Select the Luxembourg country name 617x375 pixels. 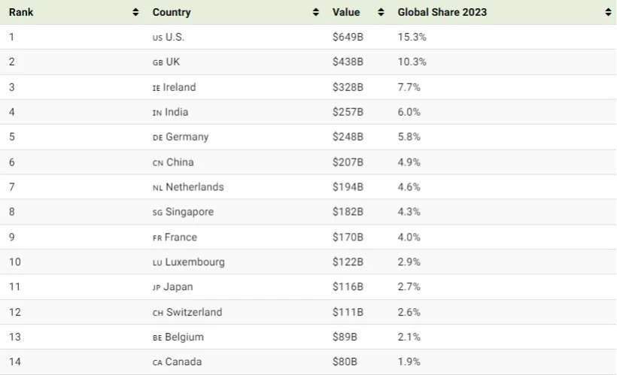[x=195, y=262]
